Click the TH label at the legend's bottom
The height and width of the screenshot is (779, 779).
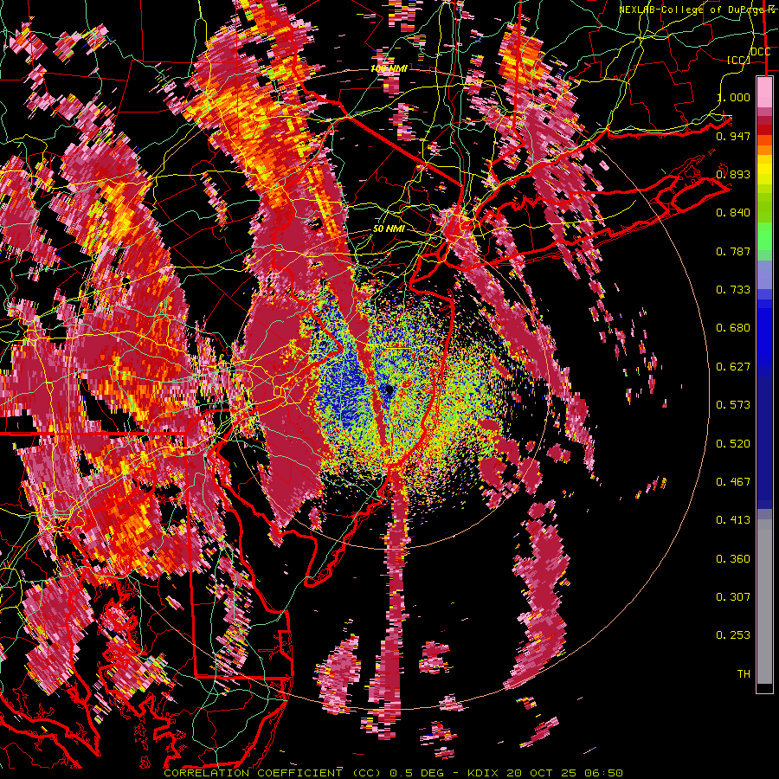[x=744, y=674]
